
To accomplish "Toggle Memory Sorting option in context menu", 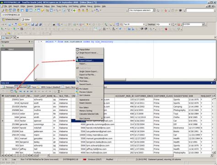I will [90, 111].
